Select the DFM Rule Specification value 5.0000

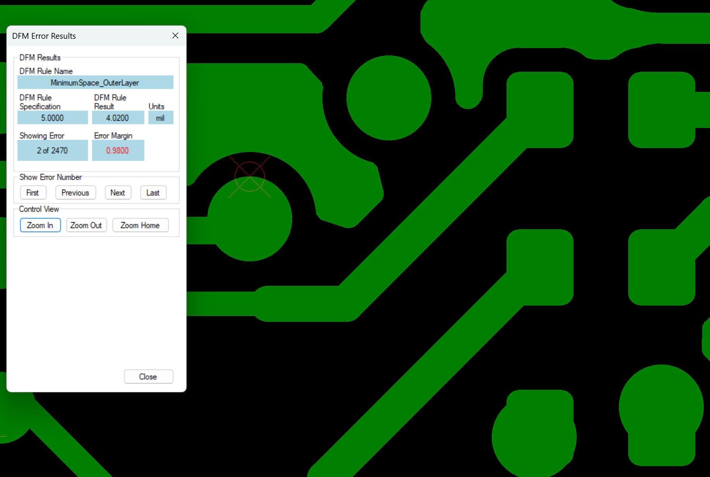[52, 118]
